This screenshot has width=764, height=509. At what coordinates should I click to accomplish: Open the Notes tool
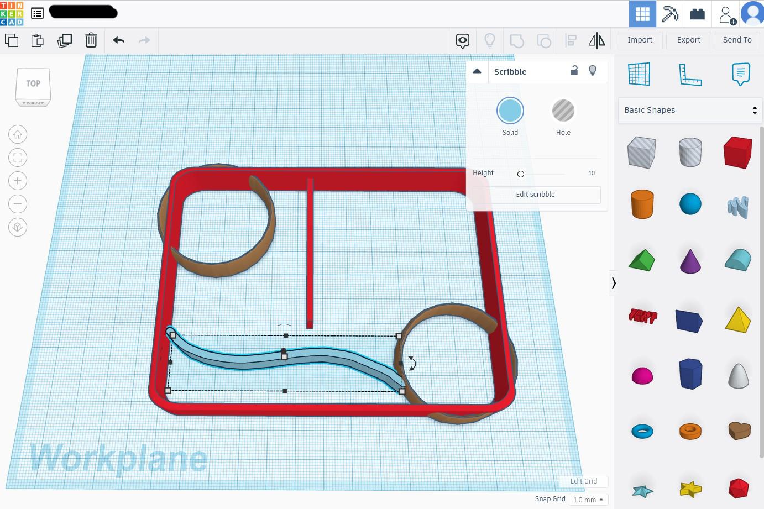(x=741, y=74)
